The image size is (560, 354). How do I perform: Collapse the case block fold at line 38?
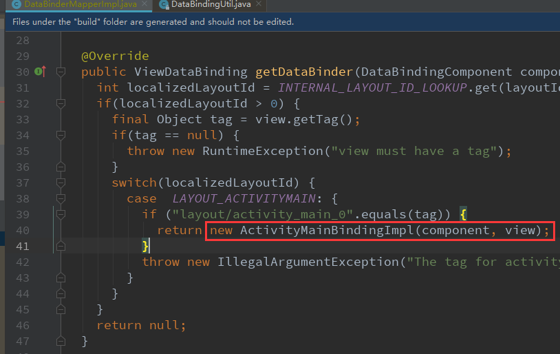[x=61, y=198]
